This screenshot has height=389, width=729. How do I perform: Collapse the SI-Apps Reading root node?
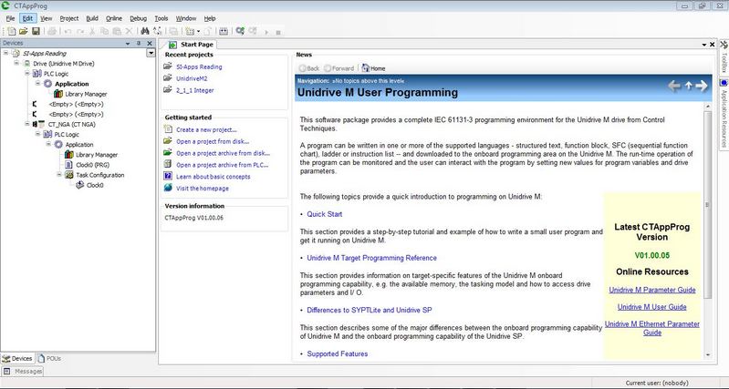click(x=6, y=53)
